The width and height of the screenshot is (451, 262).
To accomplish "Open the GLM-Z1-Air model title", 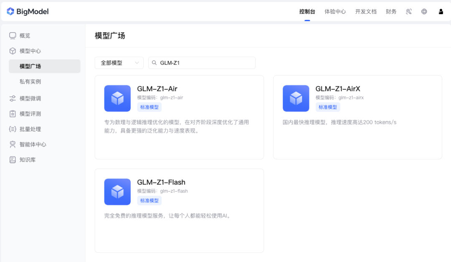I will (x=157, y=89).
